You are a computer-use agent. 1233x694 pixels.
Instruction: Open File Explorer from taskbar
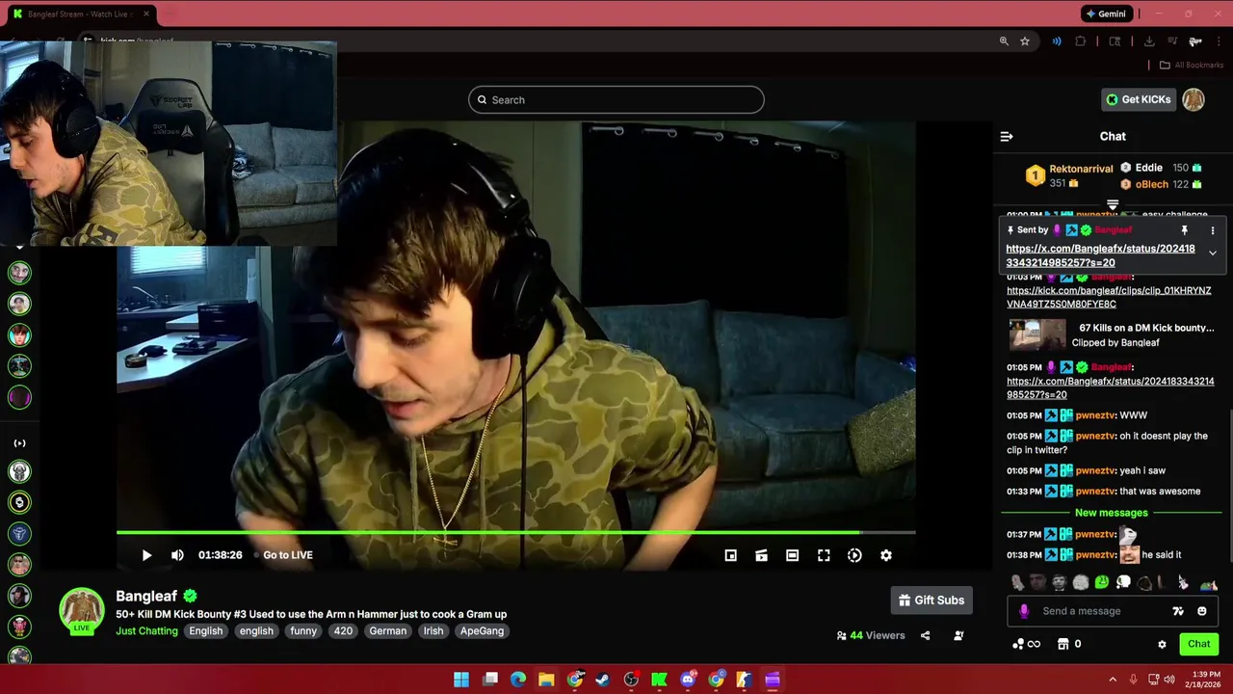(x=546, y=680)
